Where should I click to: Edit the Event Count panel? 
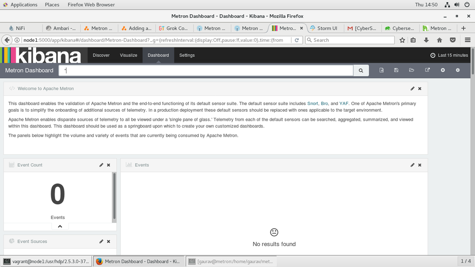click(101, 165)
